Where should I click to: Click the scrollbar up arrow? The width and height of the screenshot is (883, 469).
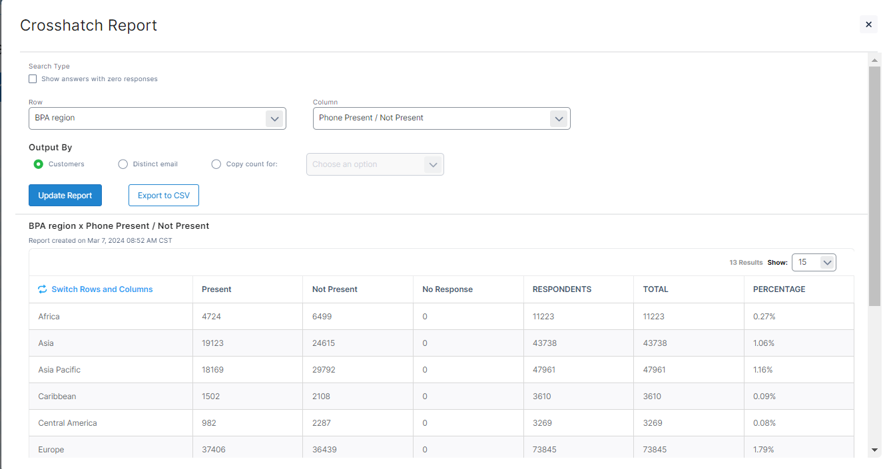[875, 60]
